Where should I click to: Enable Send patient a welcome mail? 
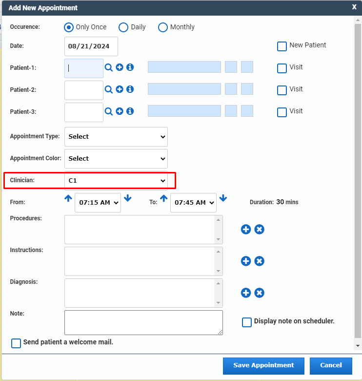(16, 343)
